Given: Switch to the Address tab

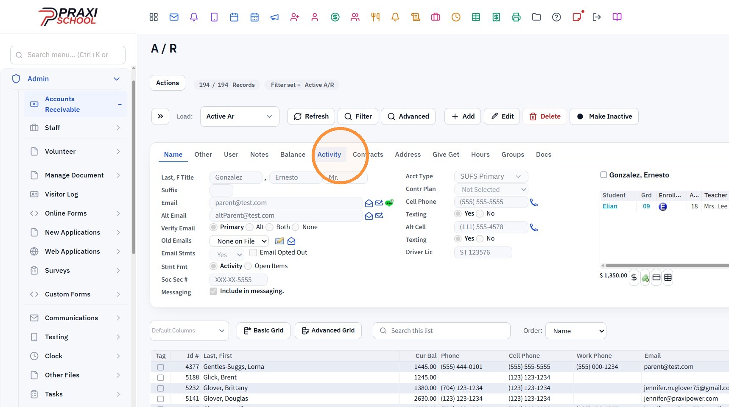Looking at the screenshot, I should pos(408,155).
